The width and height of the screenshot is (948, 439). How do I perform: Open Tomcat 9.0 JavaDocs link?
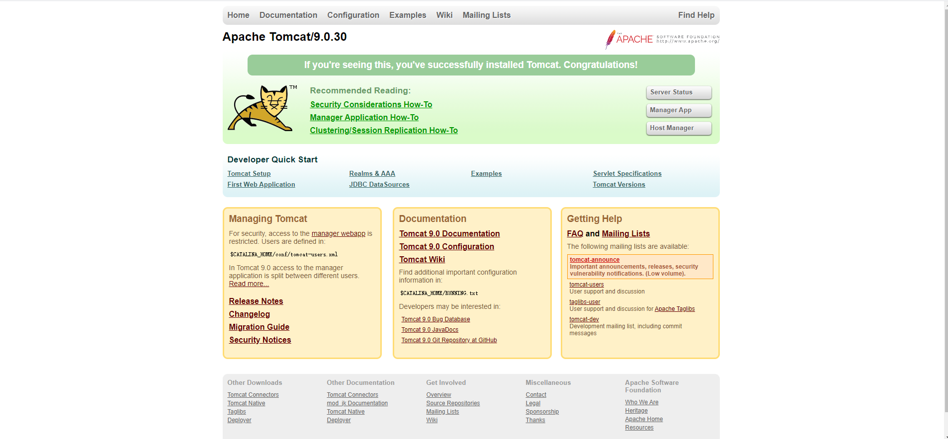pos(430,330)
